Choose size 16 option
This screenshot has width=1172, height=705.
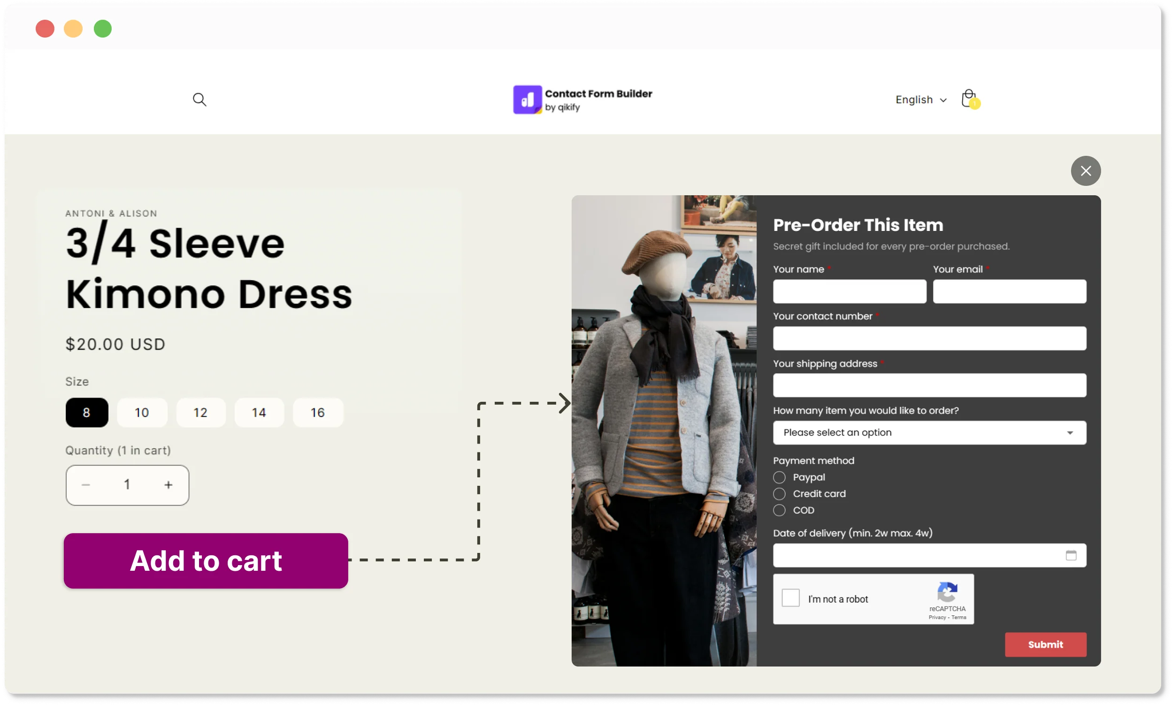(317, 413)
